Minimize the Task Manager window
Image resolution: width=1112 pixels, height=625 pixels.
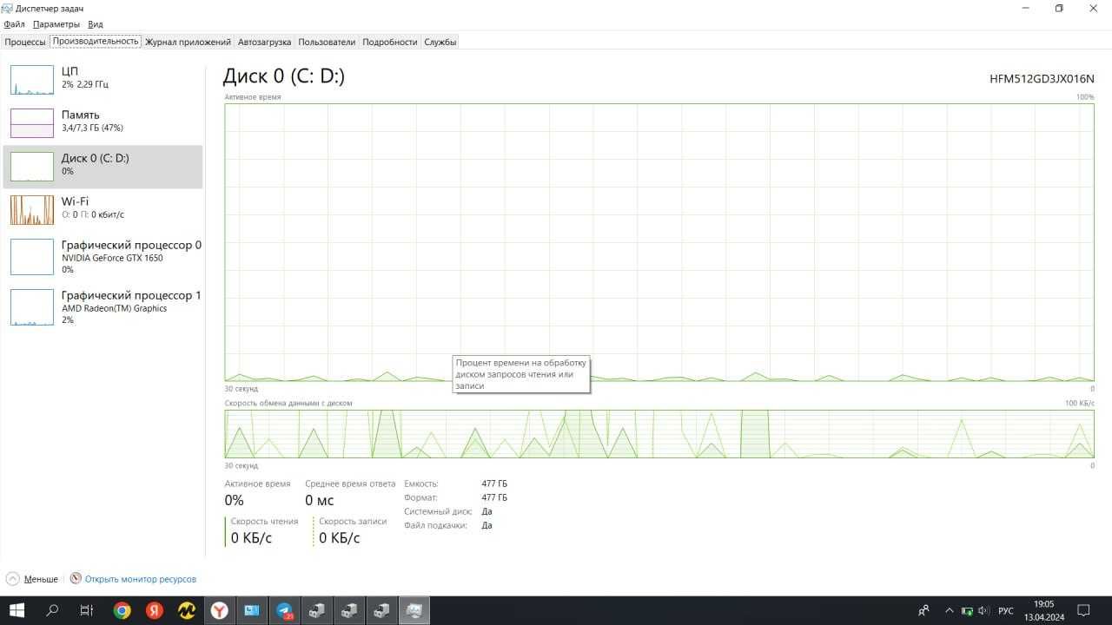click(x=1024, y=8)
